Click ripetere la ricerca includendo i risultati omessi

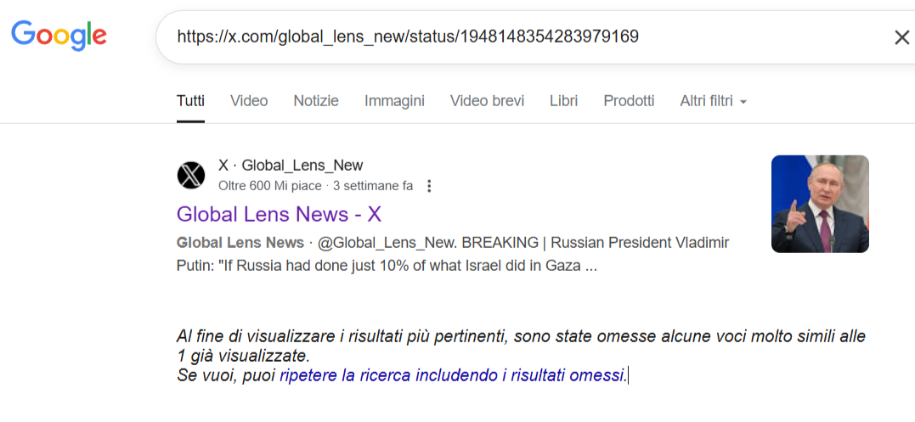pos(452,376)
